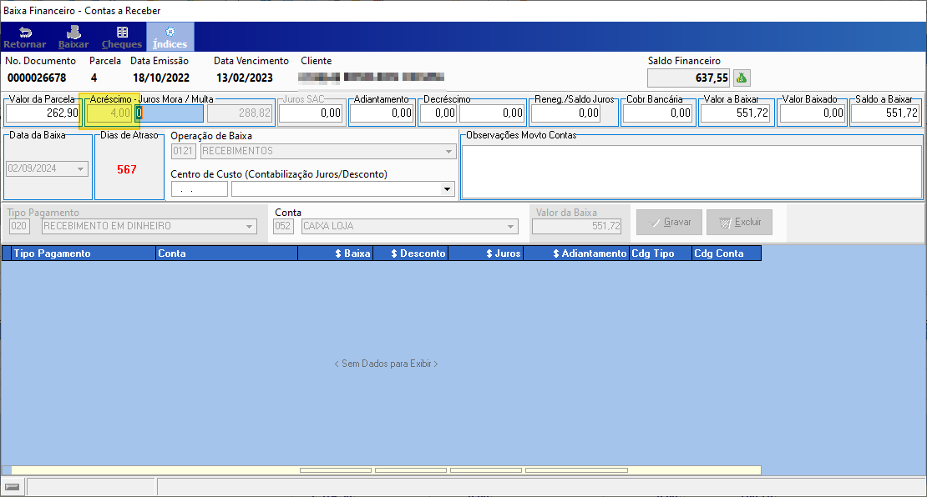Expand the Centro de Custo dropdown

[447, 189]
